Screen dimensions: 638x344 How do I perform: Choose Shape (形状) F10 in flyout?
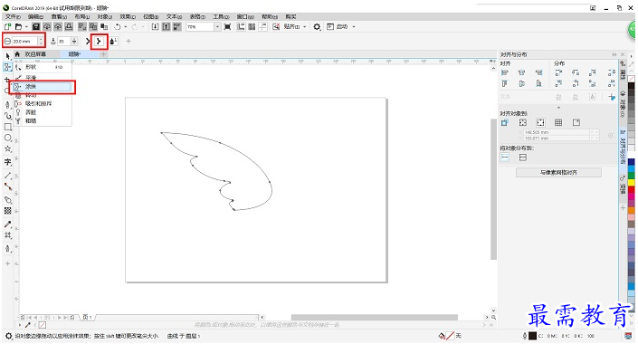(x=43, y=67)
